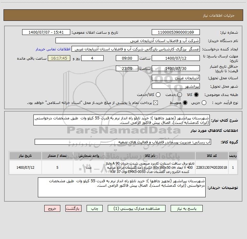247x239 pixels.
Task: Click the response deadline date 1400/07/12 field
Action: tap(176, 58)
